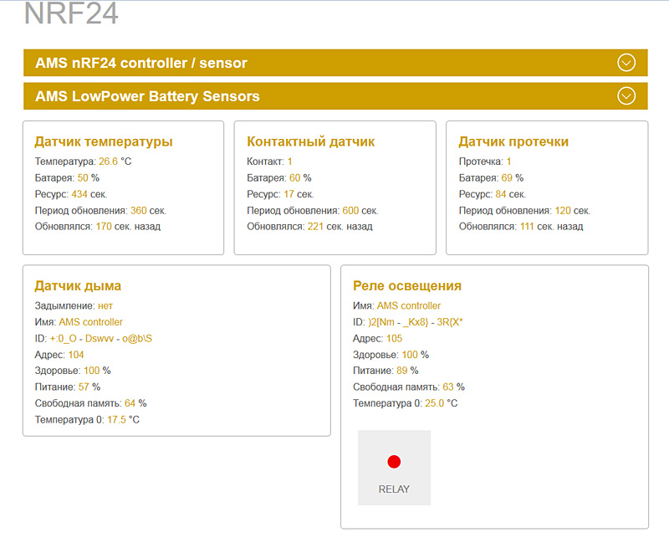
Task: Click the red relay status indicator dot
Action: pyautogui.click(x=394, y=462)
